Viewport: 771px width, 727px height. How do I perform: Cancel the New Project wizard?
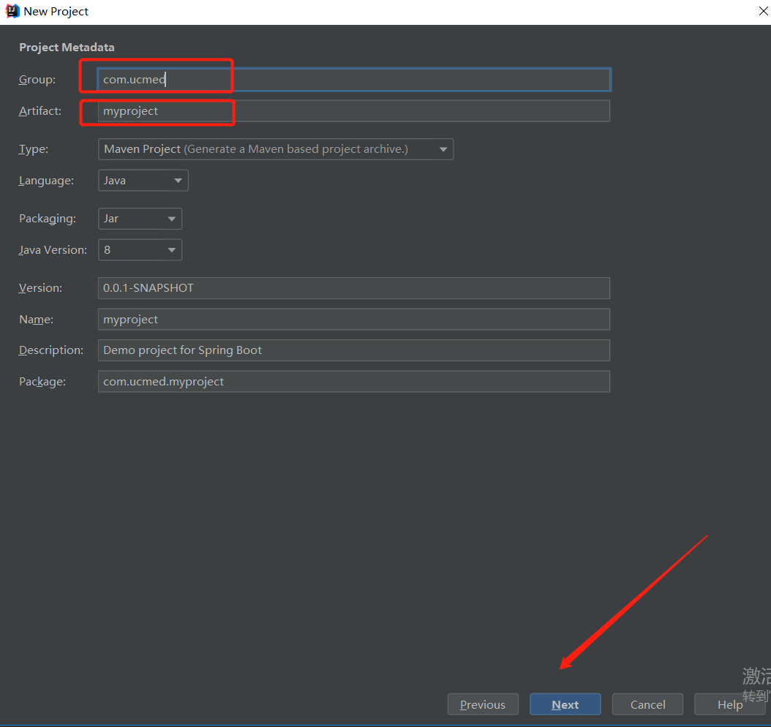point(647,704)
